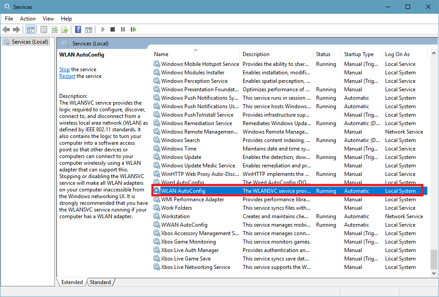
Task: Sort by Description column header
Action: 276,54
